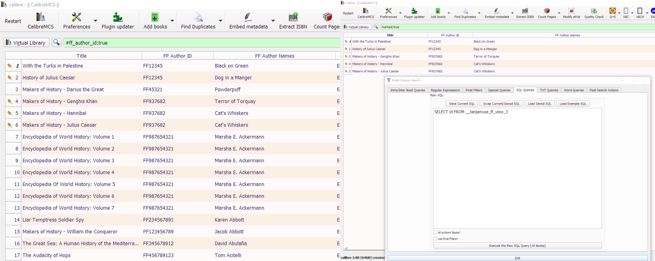The image size is (655, 261).
Task: Click the Q+S biohazard icon
Action: 612,11
